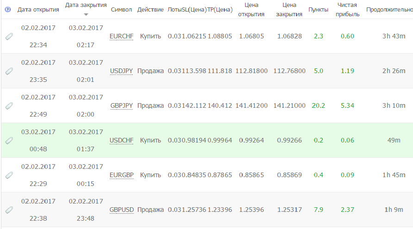Select open price 0.85865
Viewport: 413px width, 229px height.
(251, 175)
